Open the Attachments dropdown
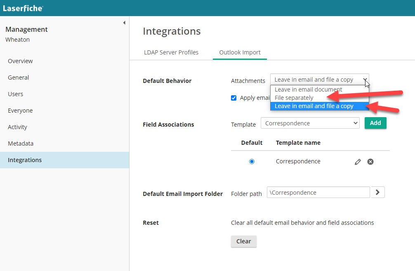Screen dimensions: 415x271 [x=319, y=80]
